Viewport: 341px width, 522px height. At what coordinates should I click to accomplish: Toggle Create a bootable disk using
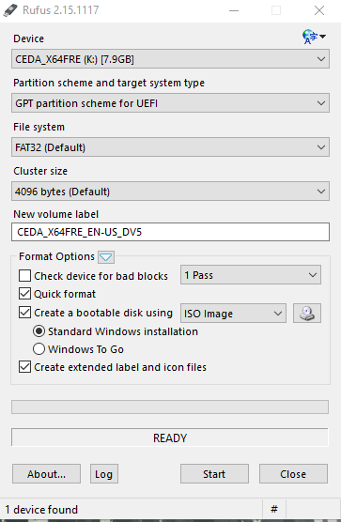tap(25, 313)
